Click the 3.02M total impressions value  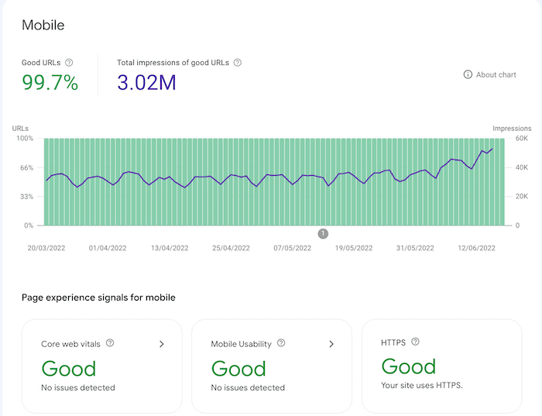coord(146,83)
